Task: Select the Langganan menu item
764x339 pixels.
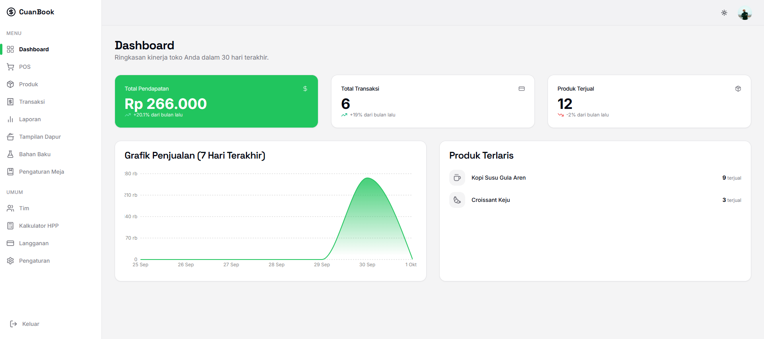Action: pos(34,243)
